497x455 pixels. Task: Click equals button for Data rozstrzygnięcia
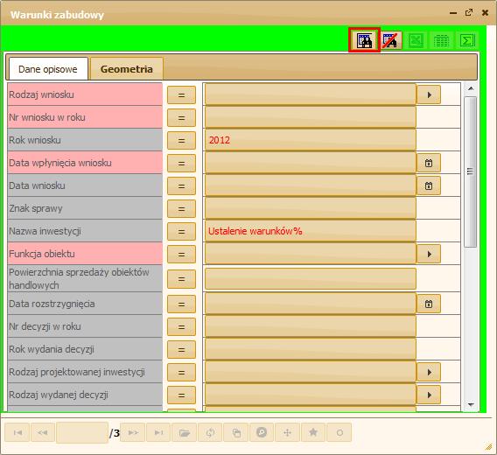[181, 304]
